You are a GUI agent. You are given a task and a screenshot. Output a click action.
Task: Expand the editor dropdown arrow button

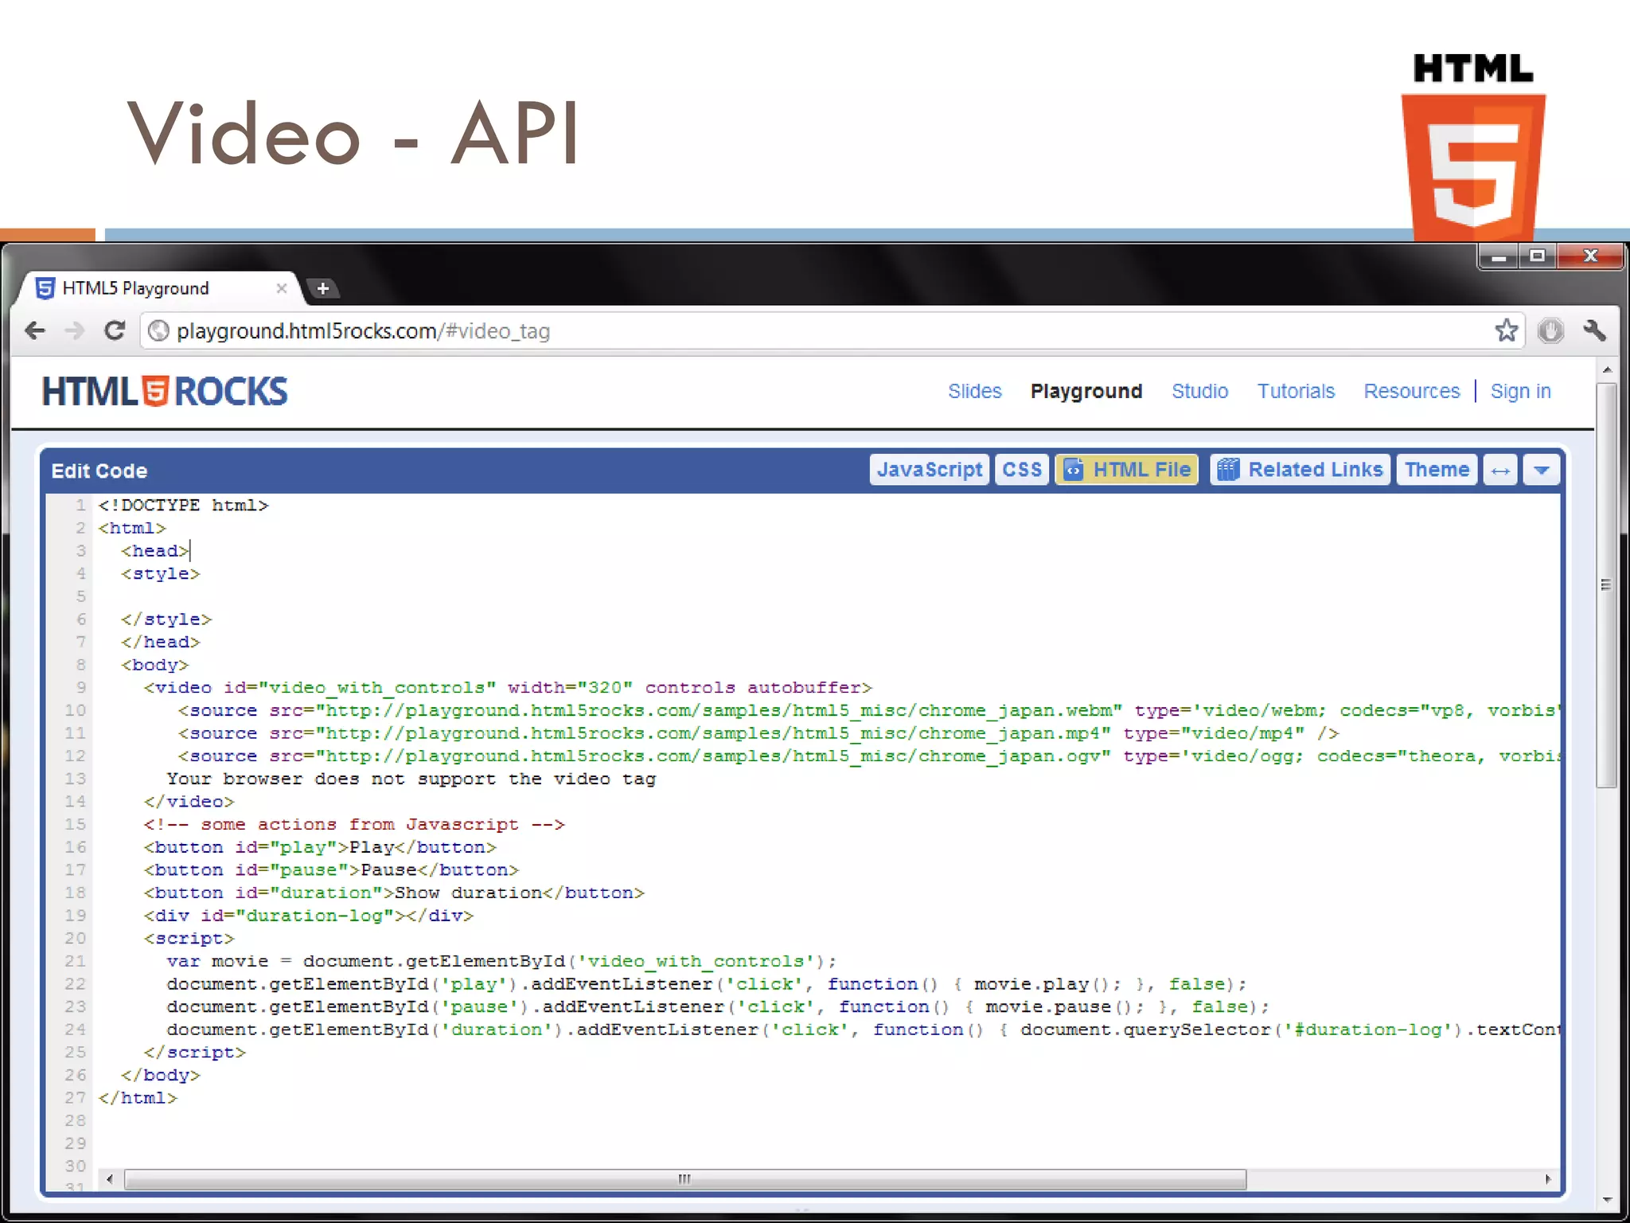pyautogui.click(x=1541, y=470)
